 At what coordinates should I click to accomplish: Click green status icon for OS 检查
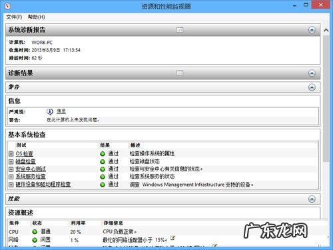103,154
